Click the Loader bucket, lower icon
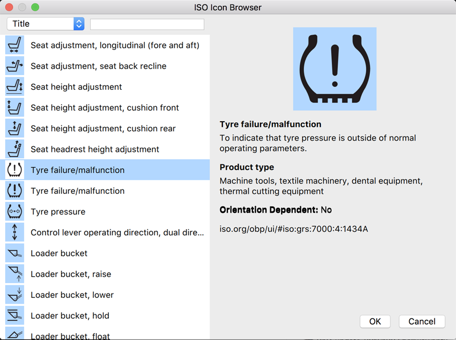456x340 pixels. tap(14, 295)
